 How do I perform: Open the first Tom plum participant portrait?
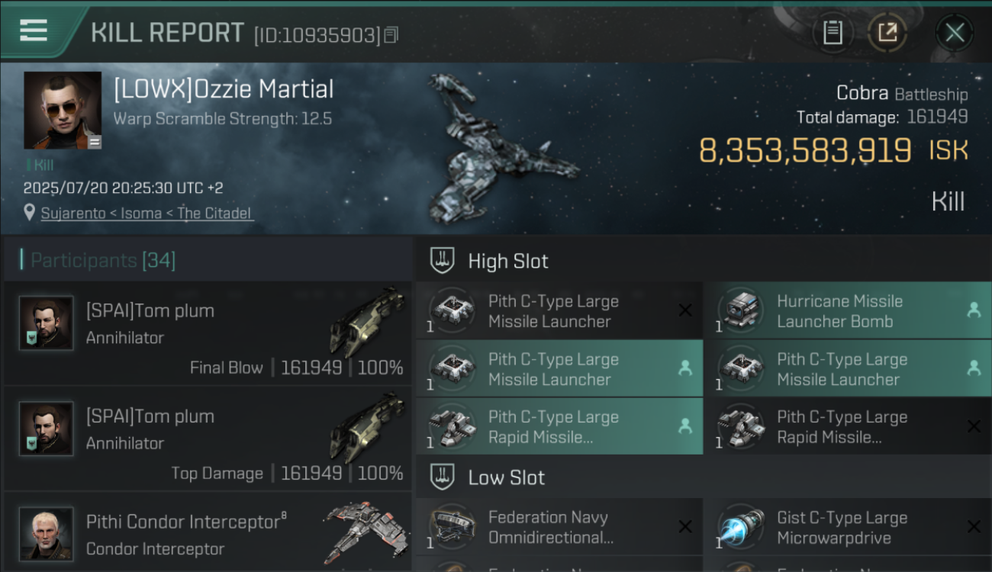[47, 323]
